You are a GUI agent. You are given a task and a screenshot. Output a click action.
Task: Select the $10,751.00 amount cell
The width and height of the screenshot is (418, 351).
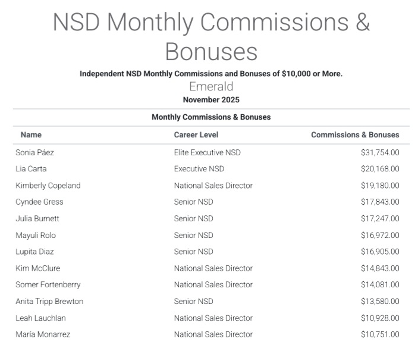[x=380, y=334]
